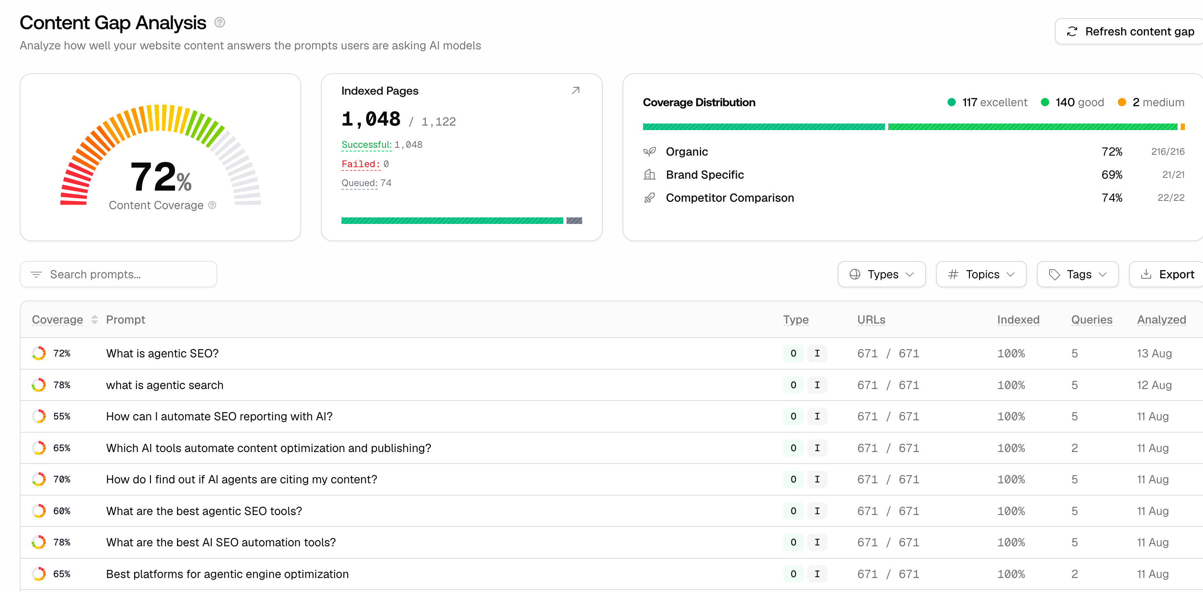Image resolution: width=1203 pixels, height=592 pixels.
Task: Click the coverage ring for "what is agentic search"
Action: [x=39, y=385]
